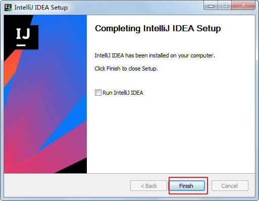Click Finish to close Setup
259x201 pixels.
point(187,186)
